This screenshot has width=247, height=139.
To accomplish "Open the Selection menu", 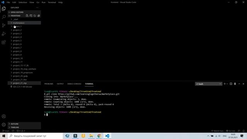I will pos(23,2).
